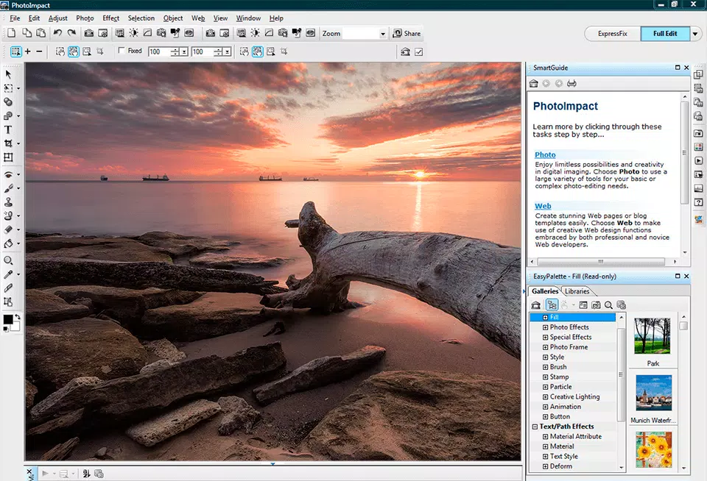This screenshot has height=481, width=707.
Task: Toggle the checkmark icon on options bar
Action: click(419, 51)
